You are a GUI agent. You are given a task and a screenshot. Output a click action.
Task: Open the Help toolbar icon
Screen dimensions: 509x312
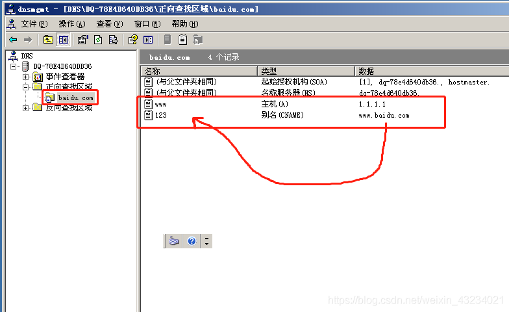point(132,40)
